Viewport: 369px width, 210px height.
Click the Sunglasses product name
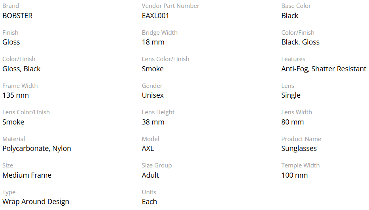[299, 149]
